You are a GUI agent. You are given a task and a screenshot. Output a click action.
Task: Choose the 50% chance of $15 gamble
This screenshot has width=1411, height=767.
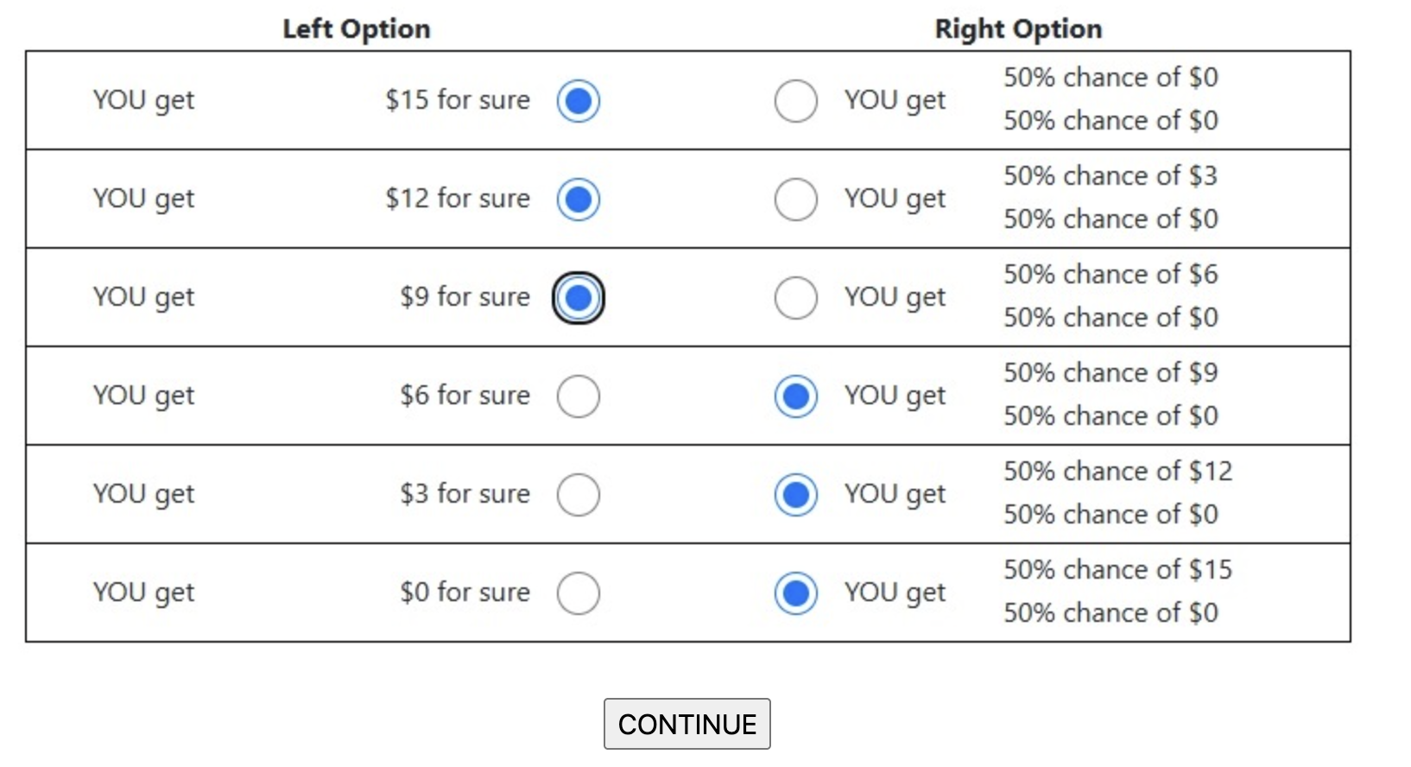795,593
